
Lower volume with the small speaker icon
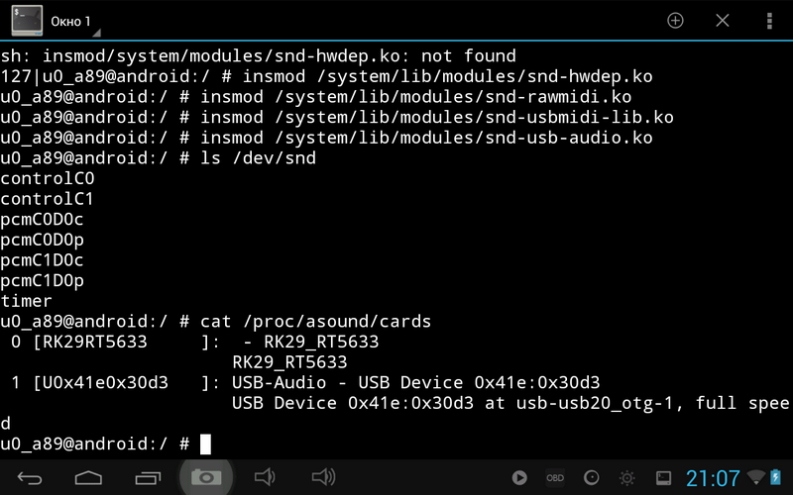click(x=264, y=478)
